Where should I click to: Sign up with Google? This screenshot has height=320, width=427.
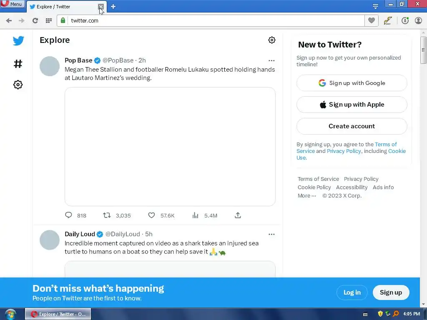coord(352,83)
